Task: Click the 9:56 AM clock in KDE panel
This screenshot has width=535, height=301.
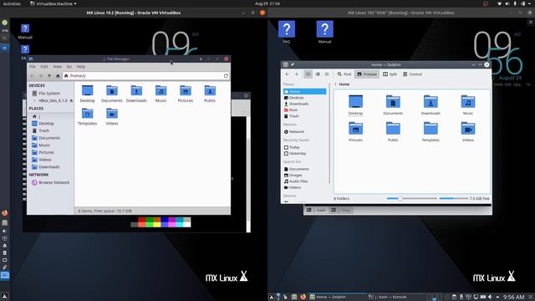Action: pos(513,297)
